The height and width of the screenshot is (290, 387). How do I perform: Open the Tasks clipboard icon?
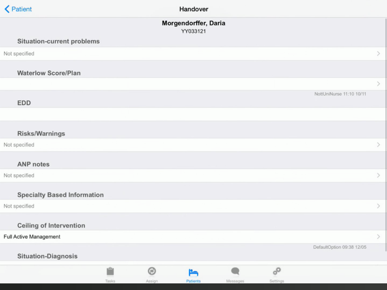[110, 271]
